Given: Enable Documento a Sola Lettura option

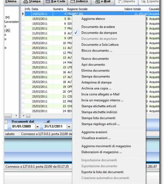Looking at the screenshot, I should point(100,44).
